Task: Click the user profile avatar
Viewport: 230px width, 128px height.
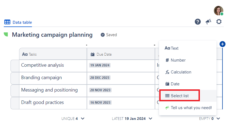Action: click(218, 11)
